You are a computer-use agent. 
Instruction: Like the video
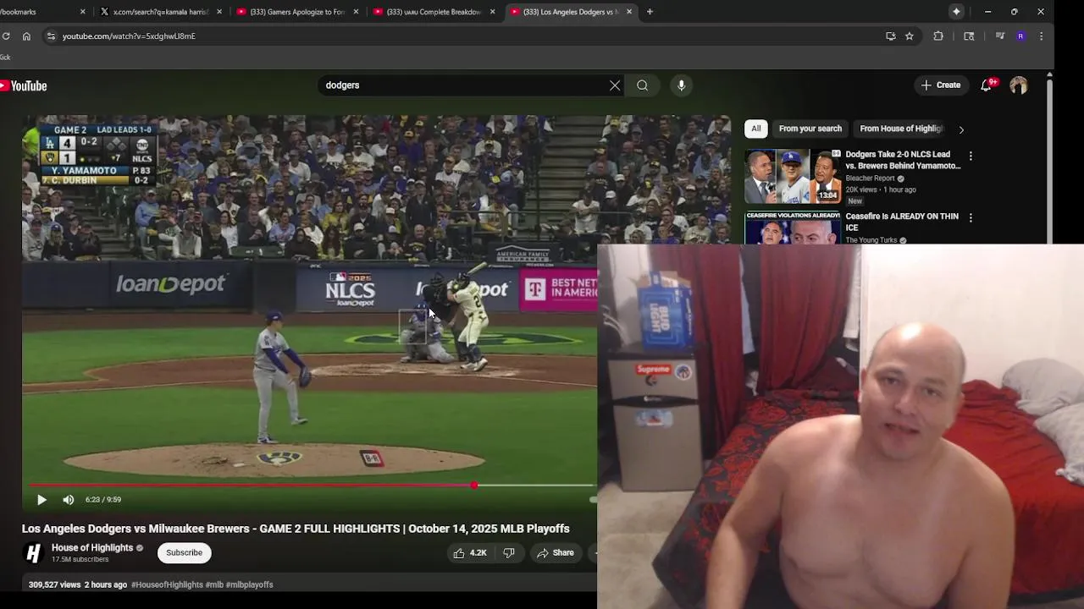tap(470, 553)
